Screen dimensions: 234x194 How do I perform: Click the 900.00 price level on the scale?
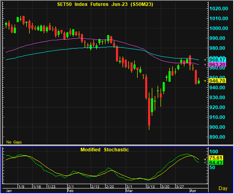[x=217, y=127]
